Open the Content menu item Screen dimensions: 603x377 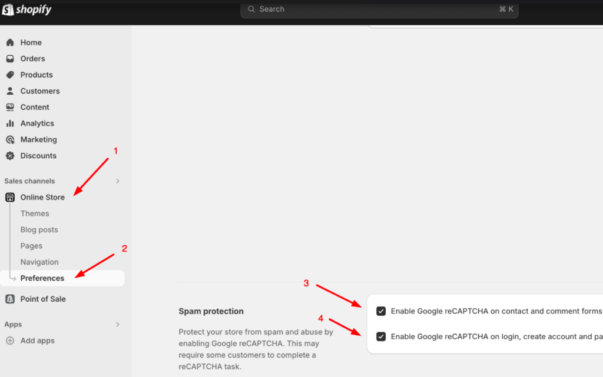click(x=35, y=107)
